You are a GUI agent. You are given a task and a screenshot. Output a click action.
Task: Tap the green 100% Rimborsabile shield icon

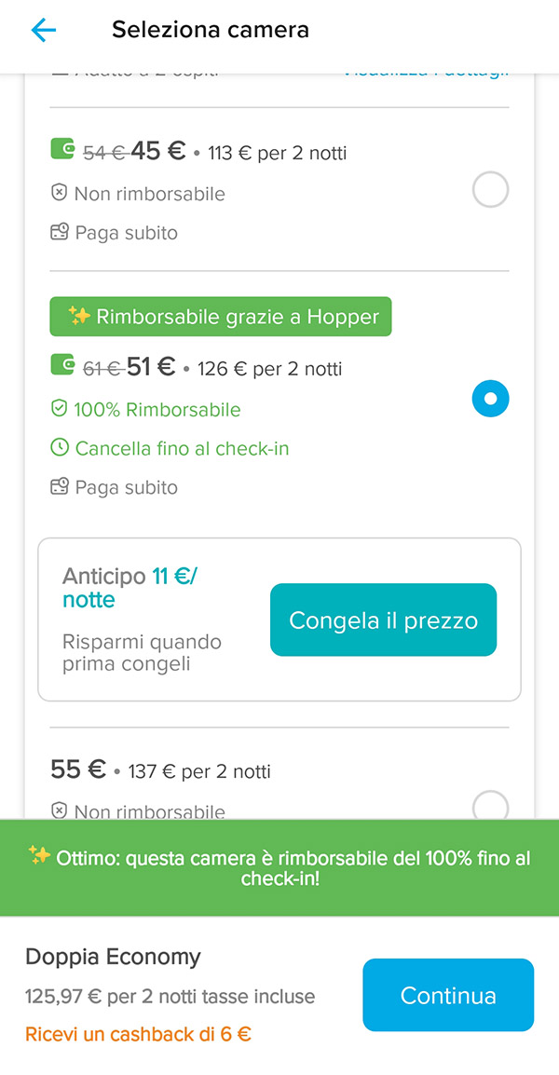tap(60, 410)
